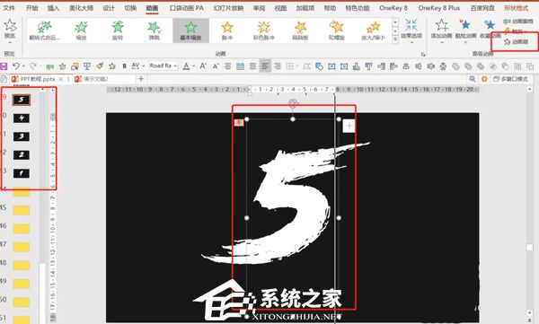
Task: Click the slide show from beginning icon
Action: 87,66
